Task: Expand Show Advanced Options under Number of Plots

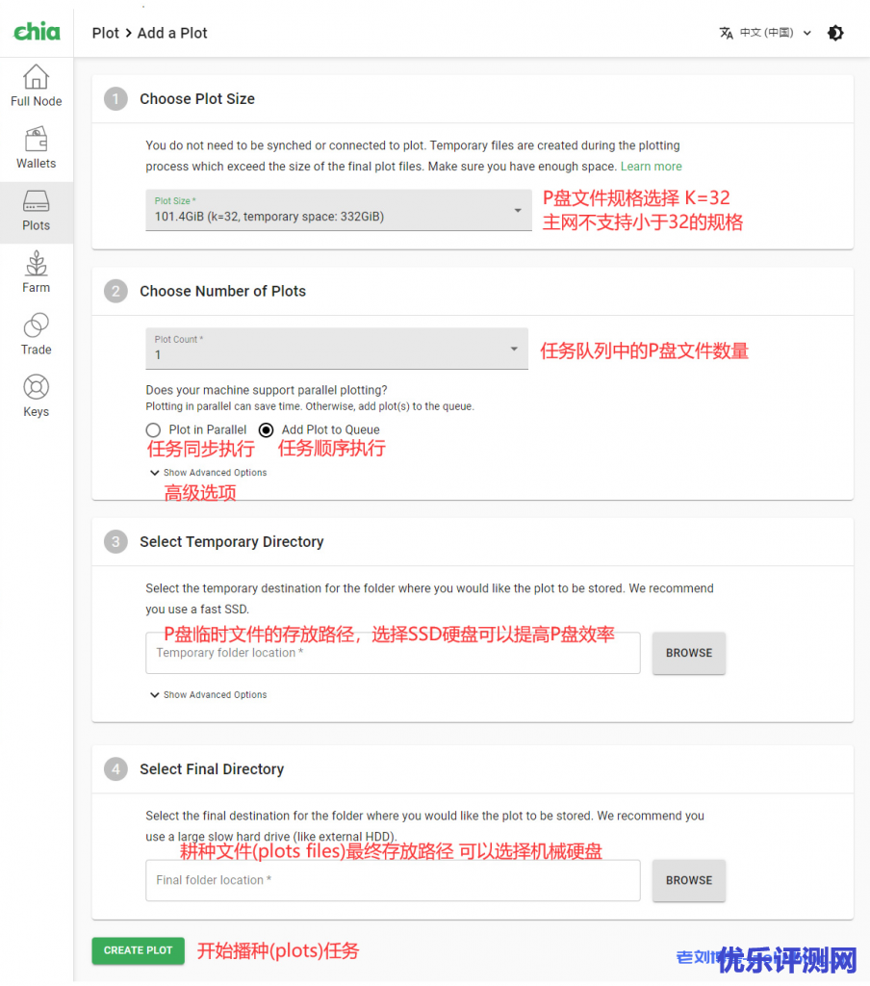Action: [x=209, y=472]
